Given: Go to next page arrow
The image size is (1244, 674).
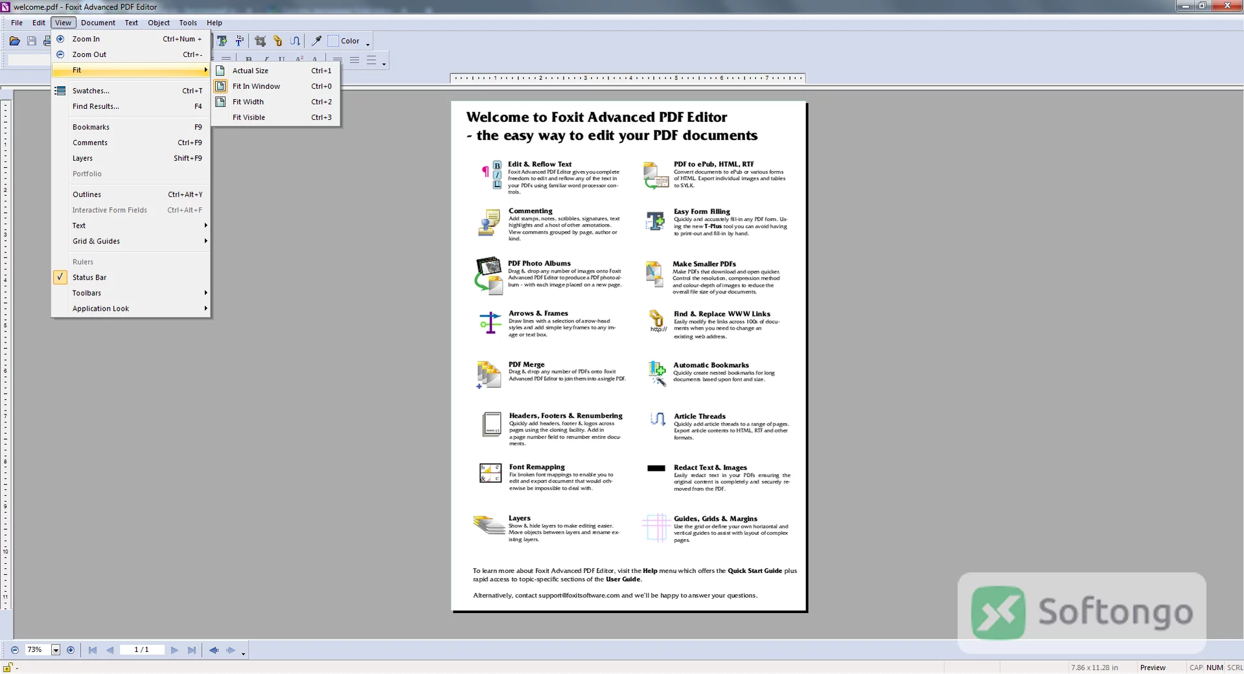Looking at the screenshot, I should [174, 650].
